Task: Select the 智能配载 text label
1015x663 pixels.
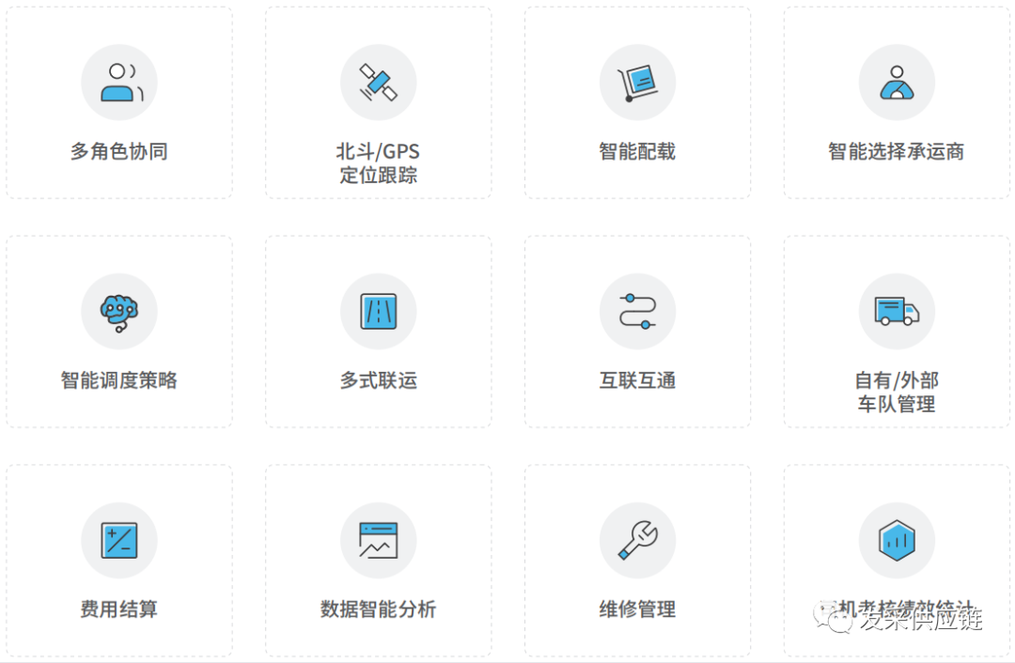Action: (637, 150)
